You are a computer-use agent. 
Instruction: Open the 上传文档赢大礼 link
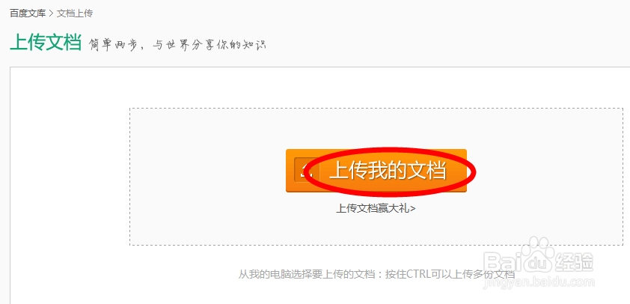click(376, 209)
